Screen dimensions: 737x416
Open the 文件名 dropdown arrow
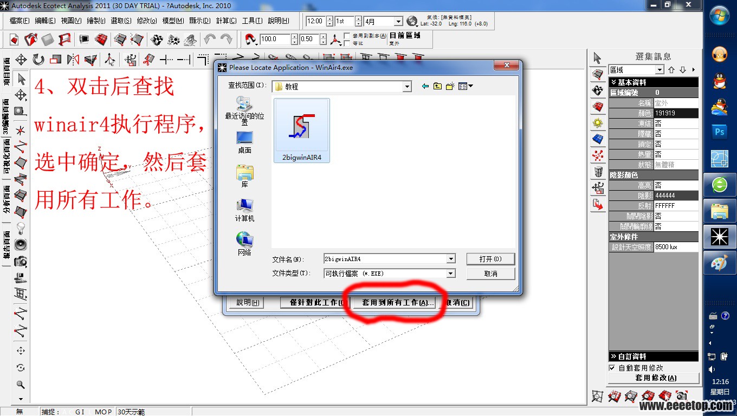tap(451, 259)
